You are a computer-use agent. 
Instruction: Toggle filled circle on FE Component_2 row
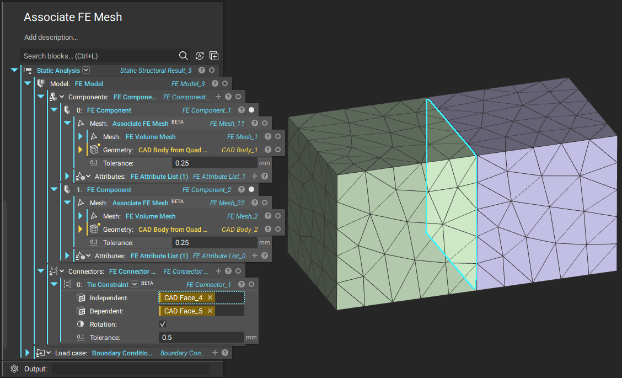click(x=251, y=189)
